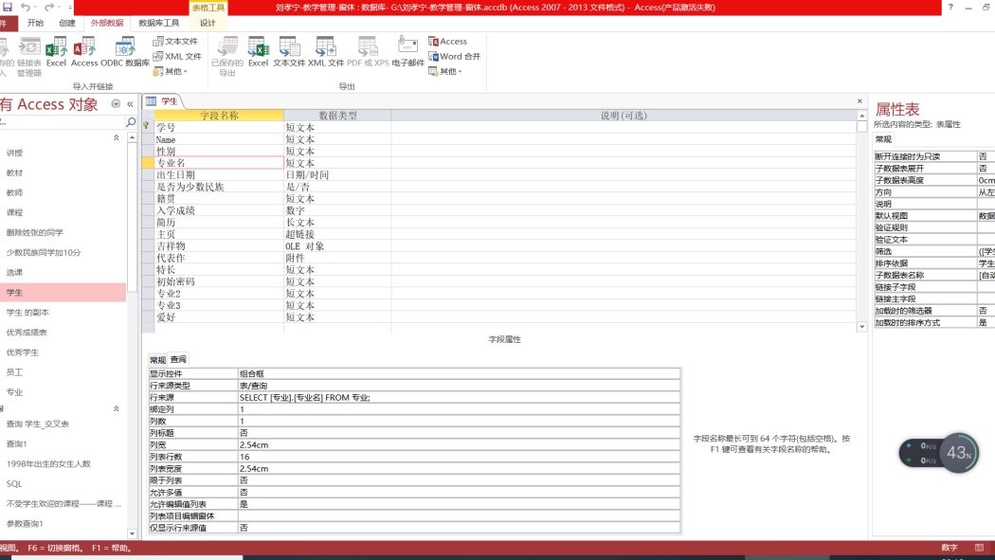This screenshot has width=995, height=560.
Task: Import XML 文件 in import group
Action: click(x=177, y=57)
